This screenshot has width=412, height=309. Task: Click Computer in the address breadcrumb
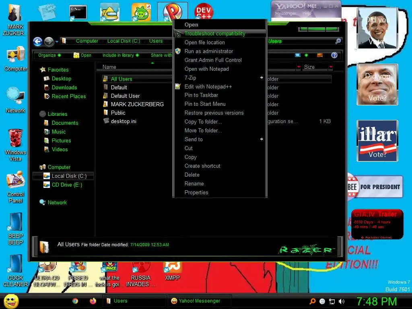coord(87,41)
